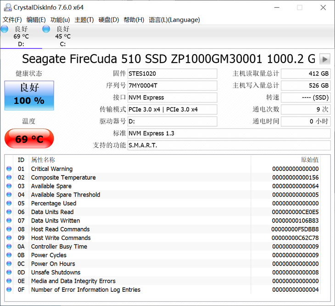Click the status dot for Host Read Commands
This screenshot has width=335, height=306.
coord(9,229)
